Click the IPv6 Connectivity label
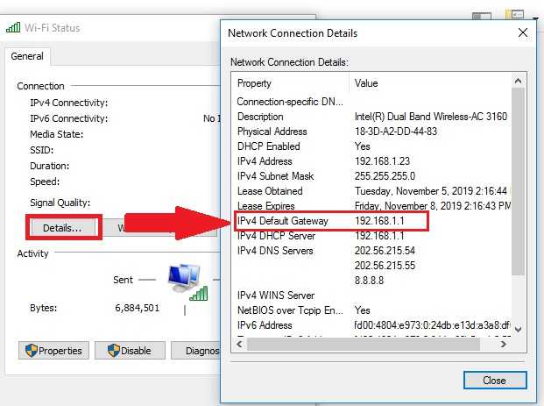 click(68, 118)
